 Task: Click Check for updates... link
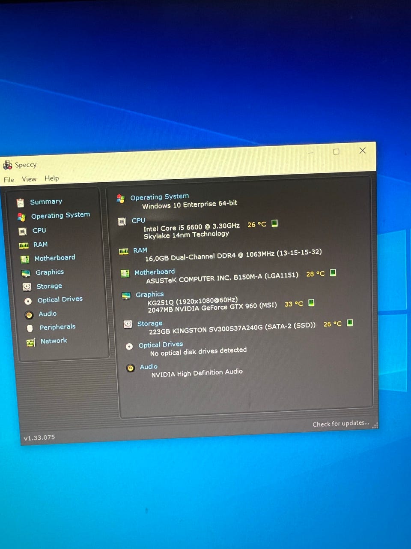(x=341, y=424)
